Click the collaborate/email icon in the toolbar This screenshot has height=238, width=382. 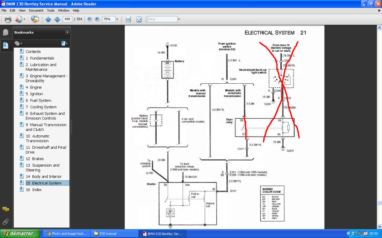click(19, 19)
